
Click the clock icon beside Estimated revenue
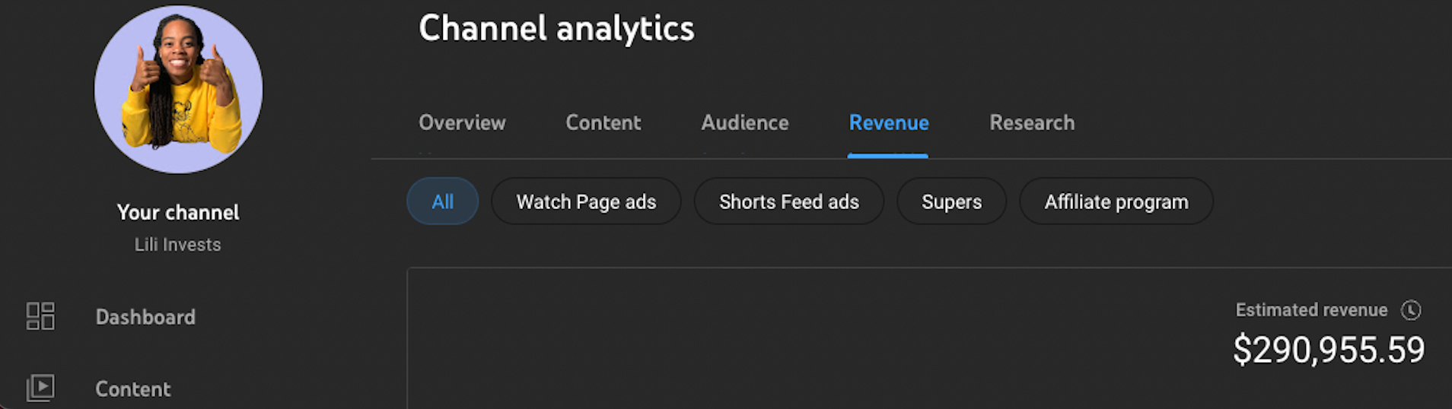[x=1411, y=310]
